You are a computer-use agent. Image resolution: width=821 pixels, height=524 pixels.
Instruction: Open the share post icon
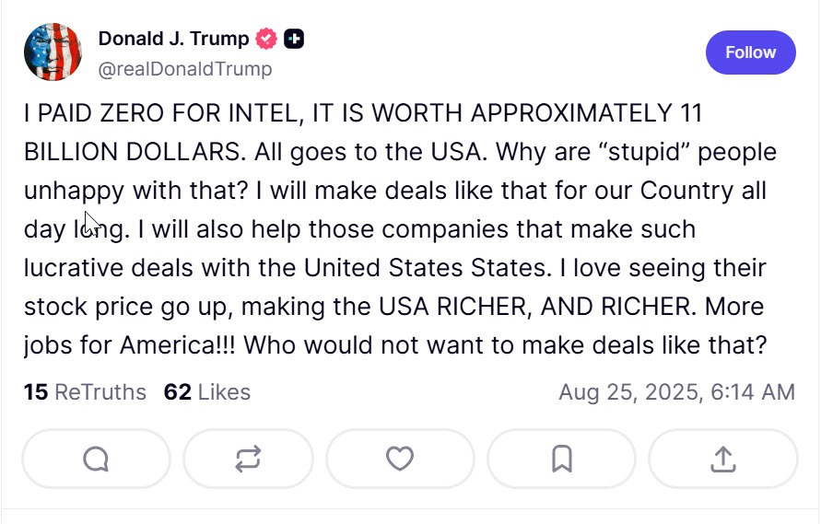tap(723, 459)
